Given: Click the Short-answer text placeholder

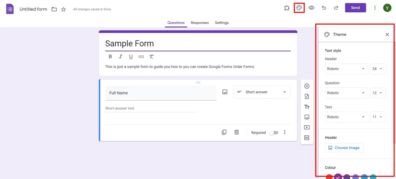Looking at the screenshot, I should [120, 108].
